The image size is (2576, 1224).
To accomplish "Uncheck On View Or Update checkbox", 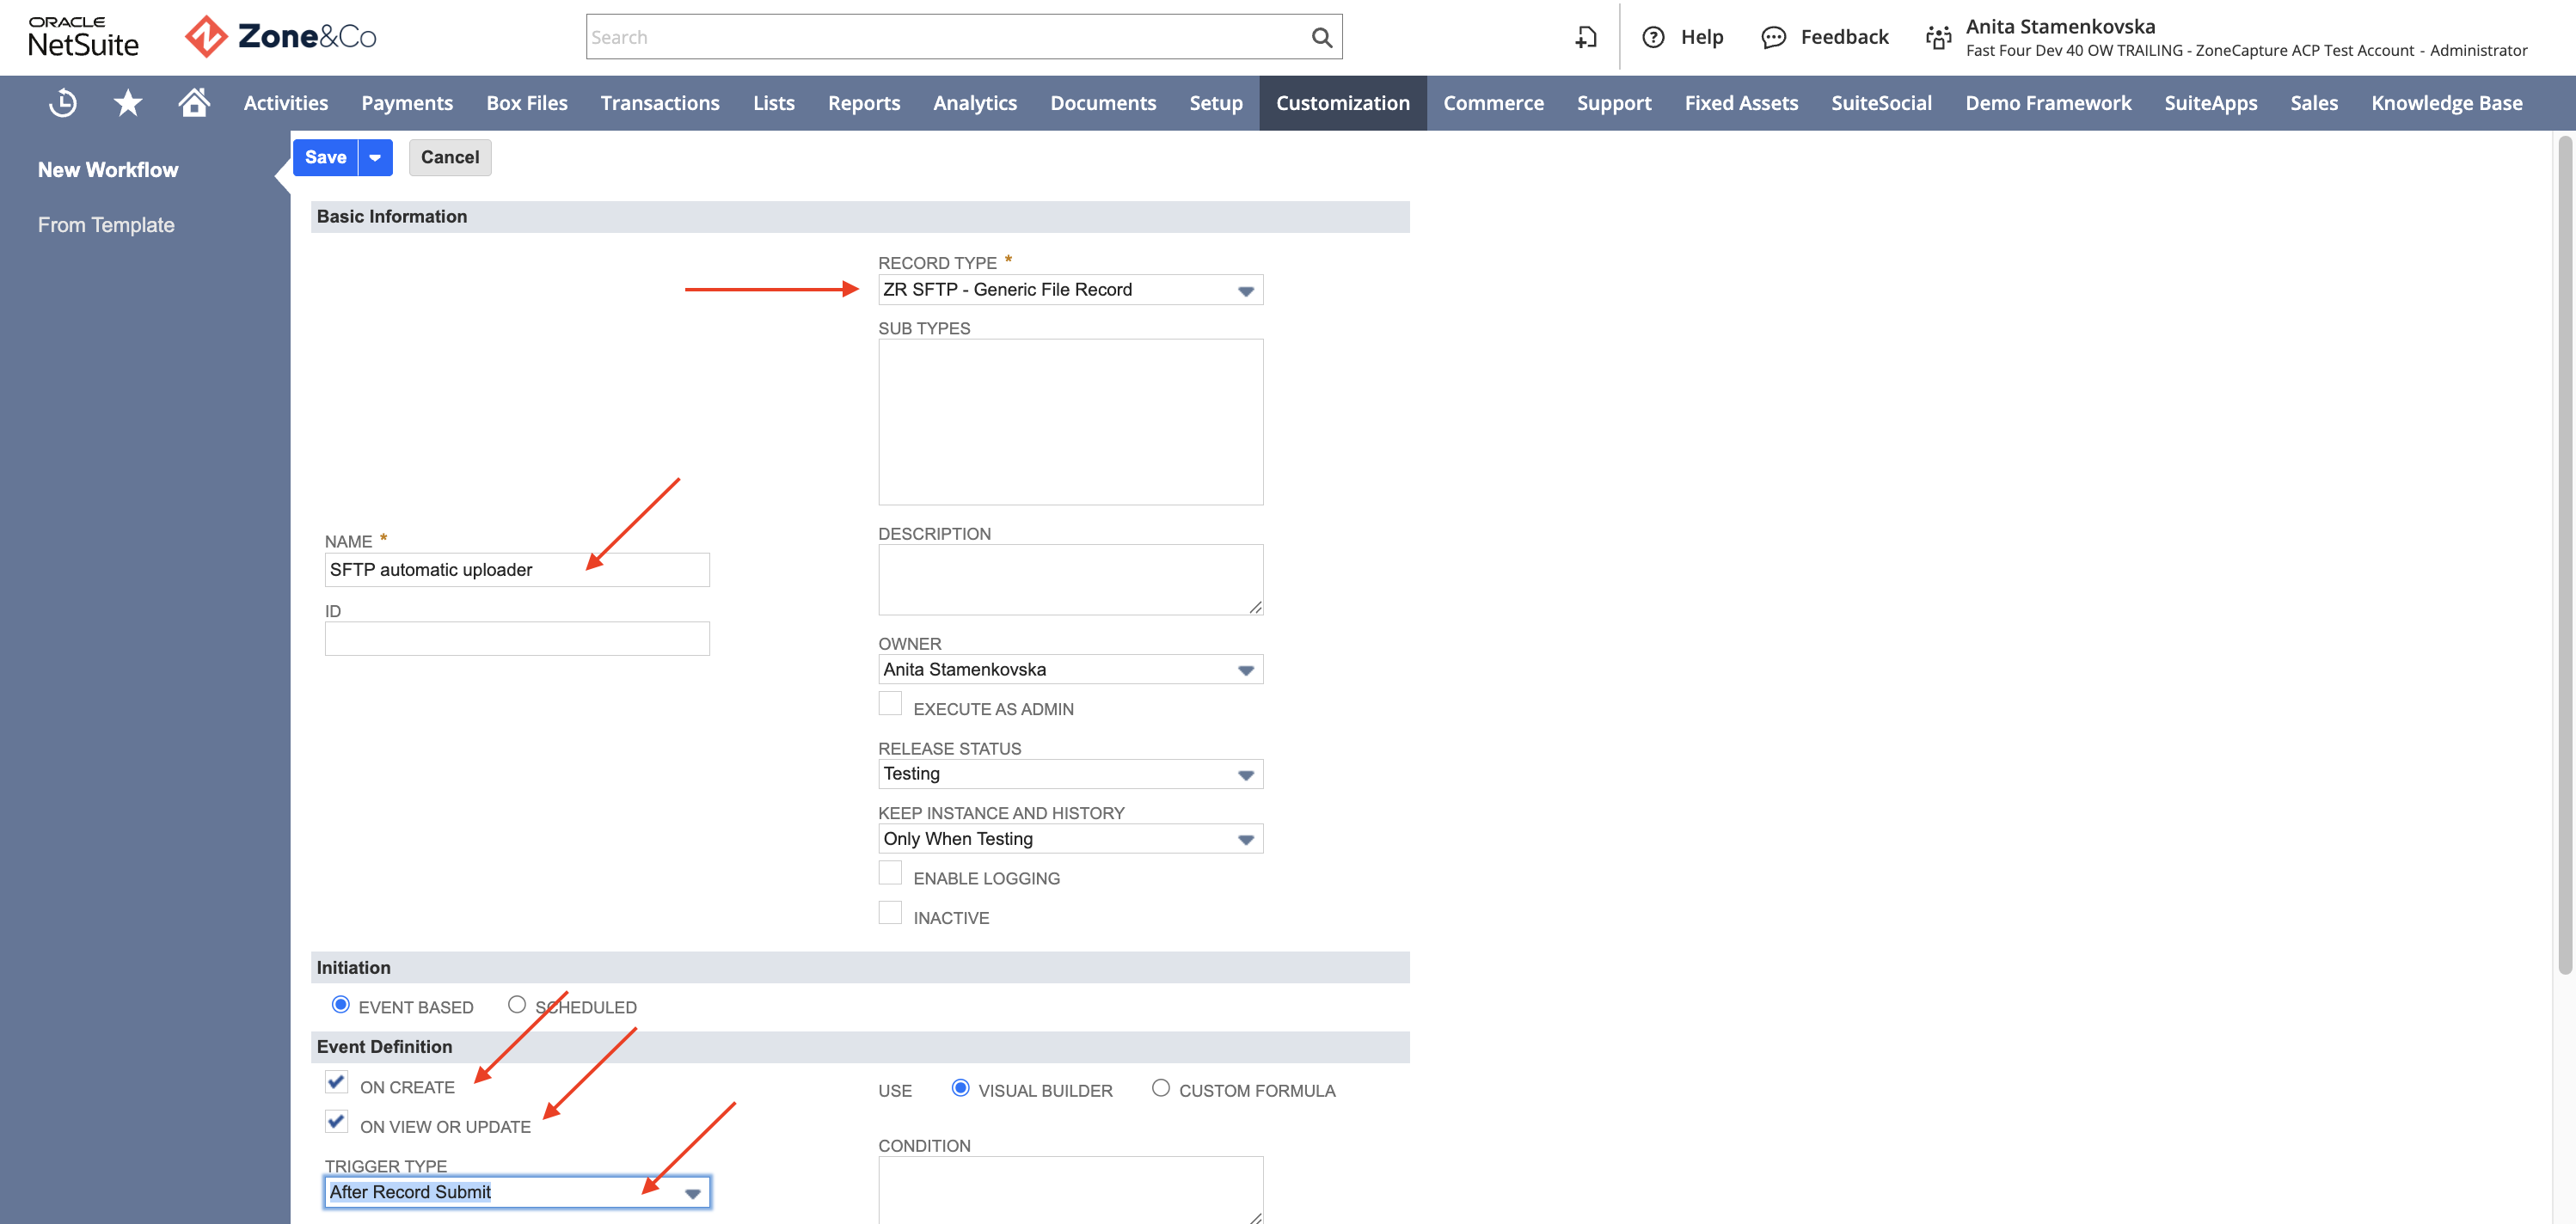I will [x=336, y=1122].
